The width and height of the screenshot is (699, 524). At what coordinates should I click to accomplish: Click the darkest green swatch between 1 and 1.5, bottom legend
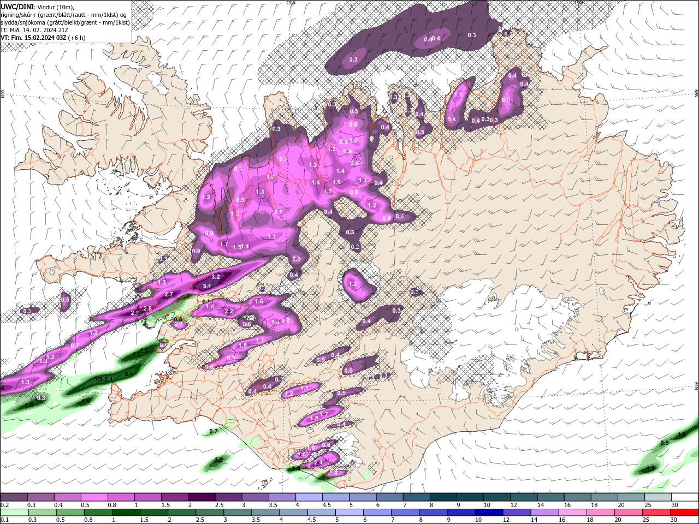[126, 513]
